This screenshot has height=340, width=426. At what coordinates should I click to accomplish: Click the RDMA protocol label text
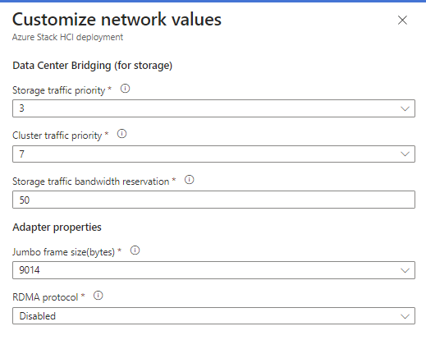click(45, 297)
